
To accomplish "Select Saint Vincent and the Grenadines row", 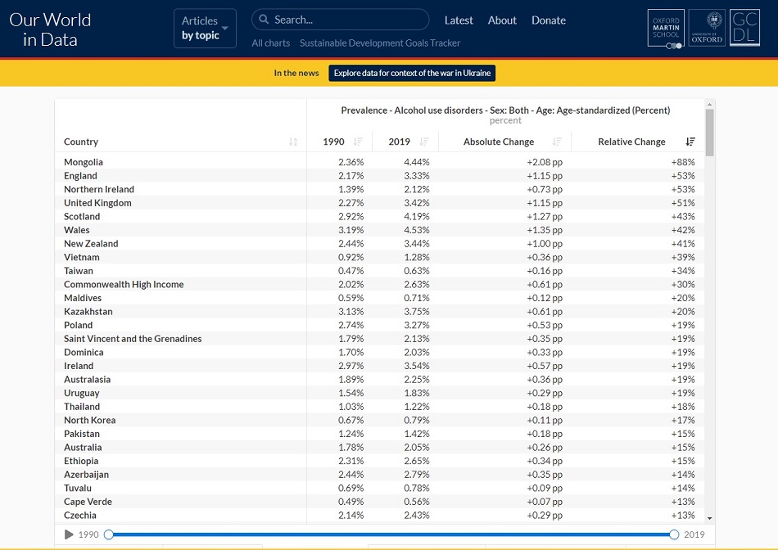I will (133, 339).
